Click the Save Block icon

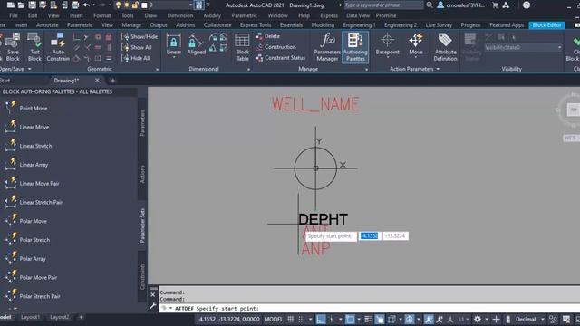(13, 47)
